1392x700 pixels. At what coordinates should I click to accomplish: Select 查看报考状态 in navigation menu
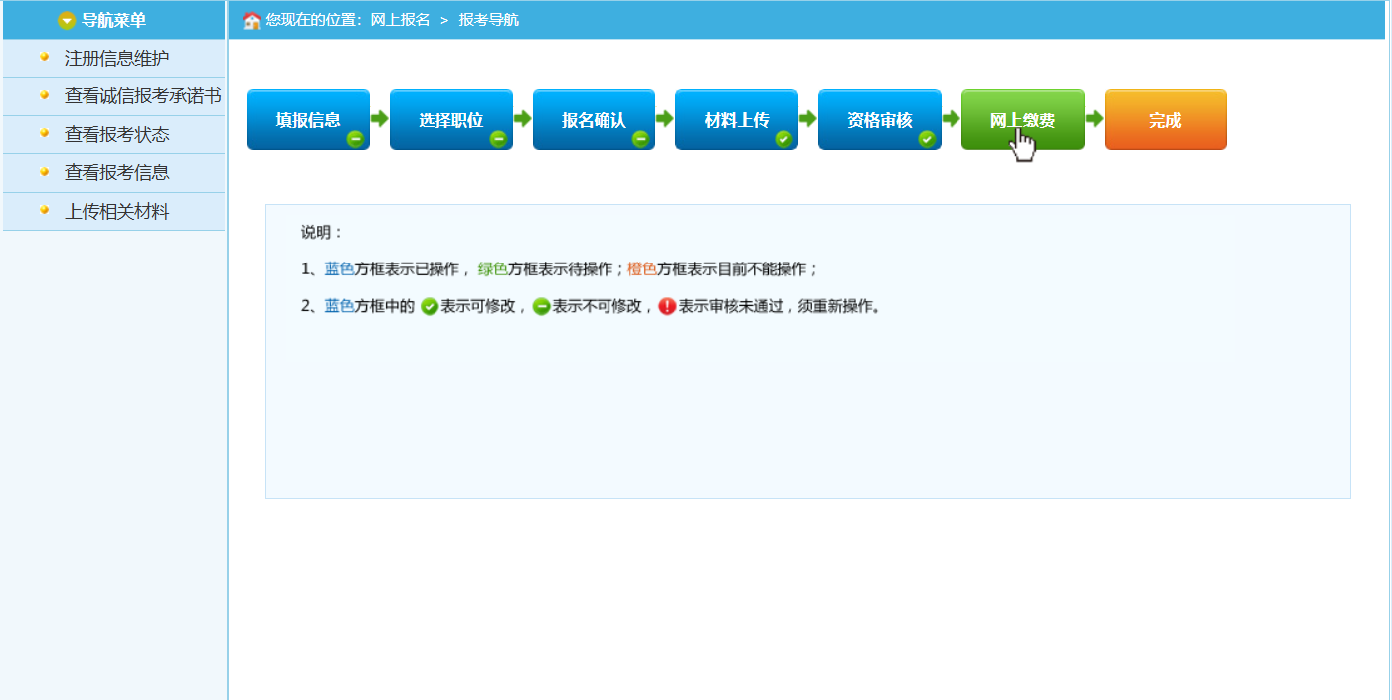click(x=116, y=134)
